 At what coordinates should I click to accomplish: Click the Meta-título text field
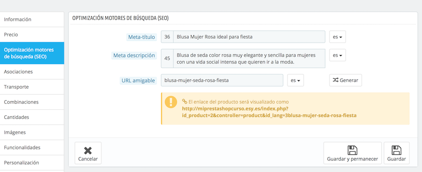pos(249,37)
